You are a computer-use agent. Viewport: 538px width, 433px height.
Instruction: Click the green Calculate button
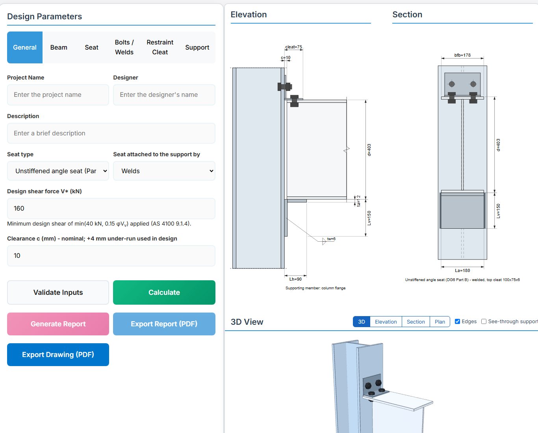coord(164,292)
